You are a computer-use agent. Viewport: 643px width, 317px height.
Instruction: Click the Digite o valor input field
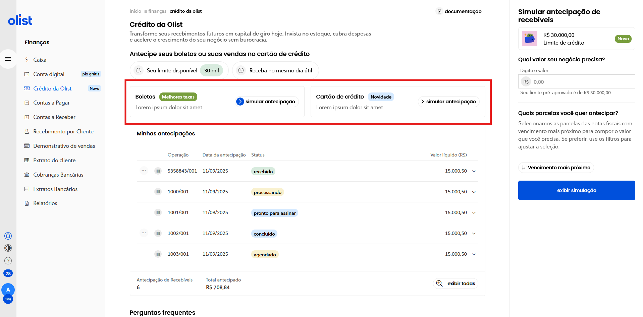577,81
